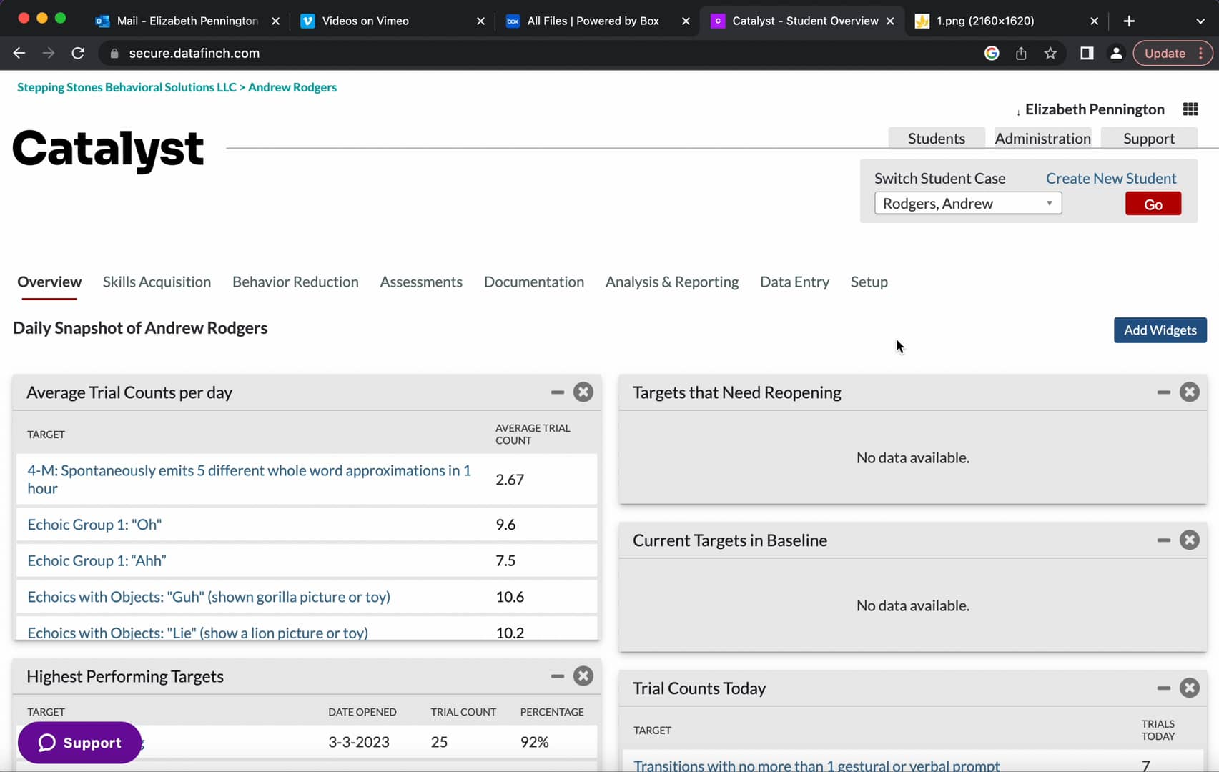Click the reload page icon
This screenshot has height=772, width=1219.
[78, 53]
